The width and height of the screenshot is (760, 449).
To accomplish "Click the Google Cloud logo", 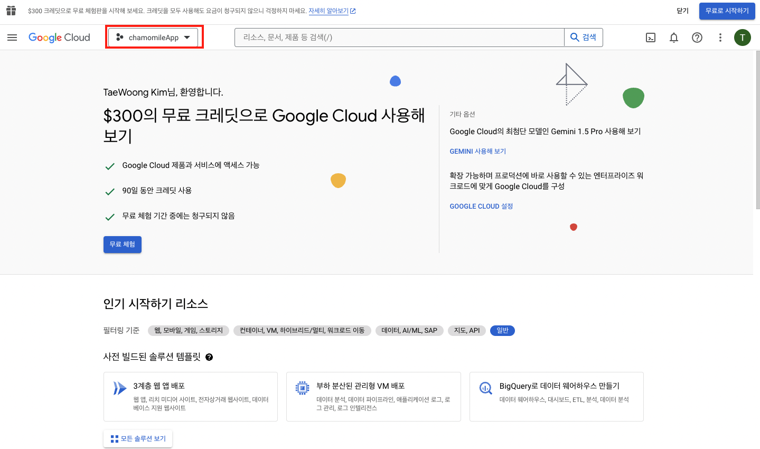I will tap(59, 38).
